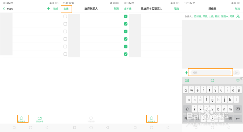Viewport: 243px width, 132px height.
Task: Tap the t key on keyboard
Action: click(x=209, y=90)
